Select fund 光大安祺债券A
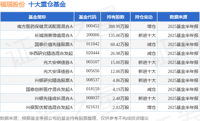This screenshot has height=121, width=200. click(x=58, y=62)
